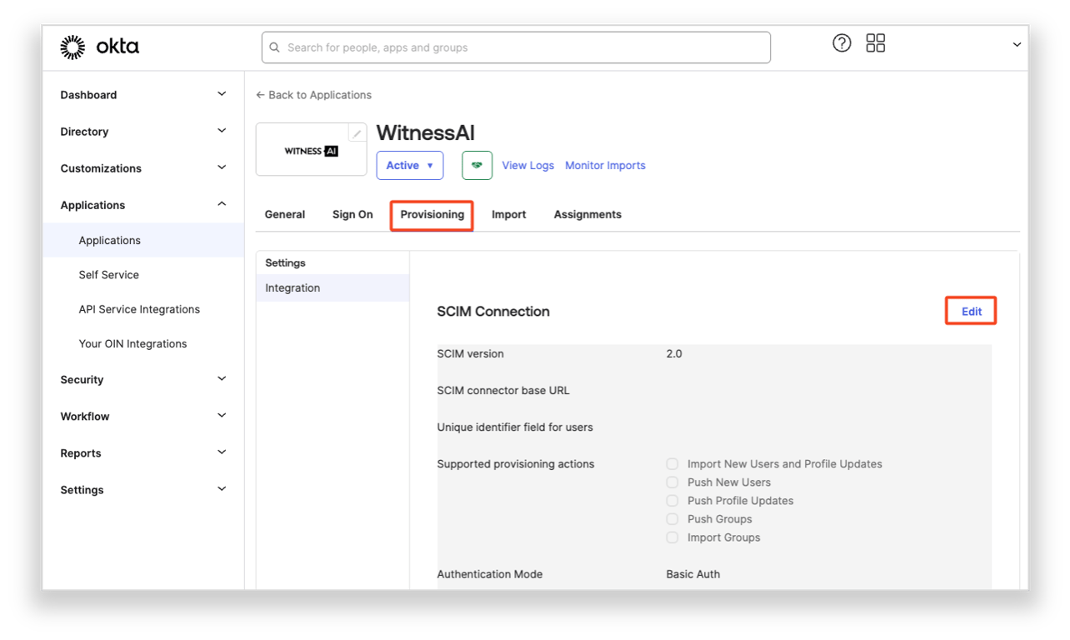Viewport: 1070px width, 640px height.
Task: Open the apps grid icon
Action: click(x=876, y=43)
